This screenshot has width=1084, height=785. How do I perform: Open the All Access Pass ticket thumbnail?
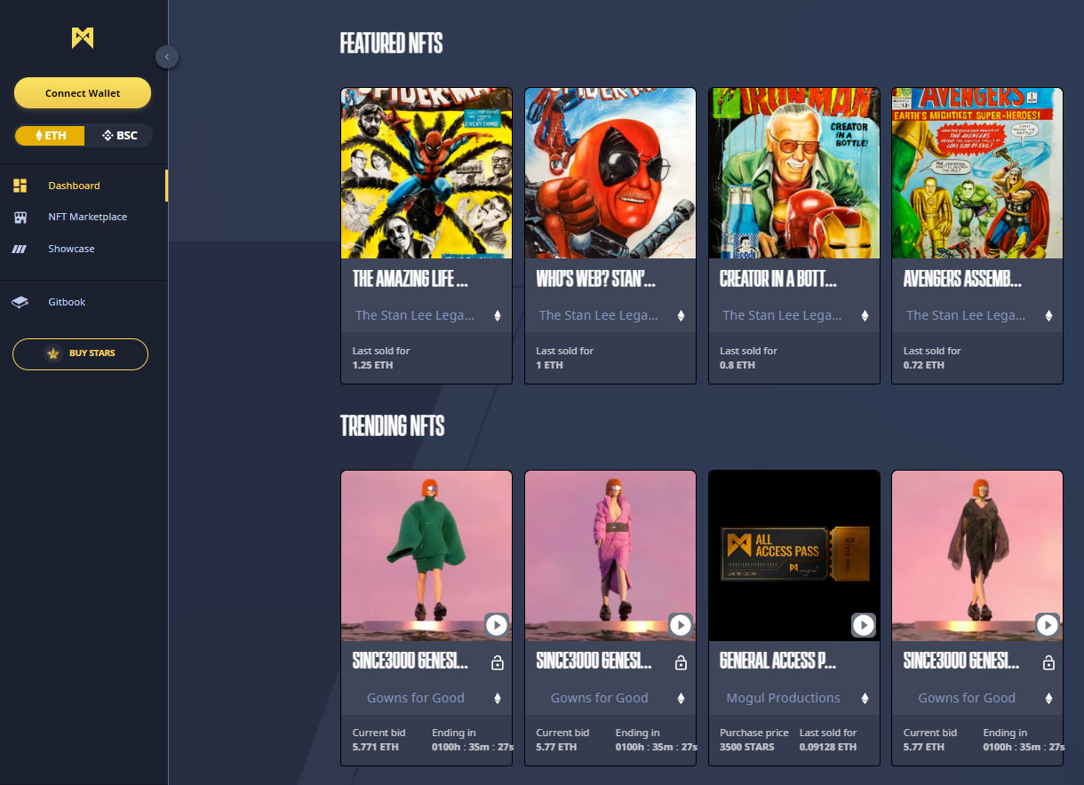794,556
